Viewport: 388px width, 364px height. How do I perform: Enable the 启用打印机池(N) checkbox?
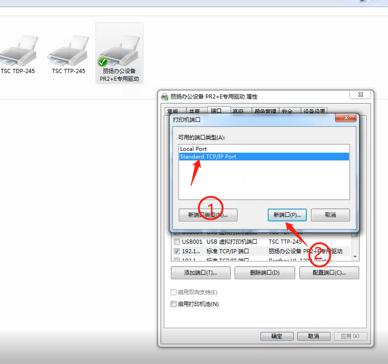tap(173, 304)
